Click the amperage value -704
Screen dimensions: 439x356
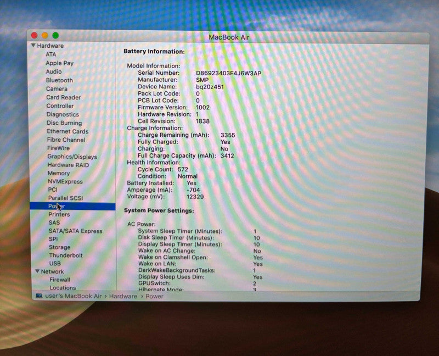click(193, 190)
